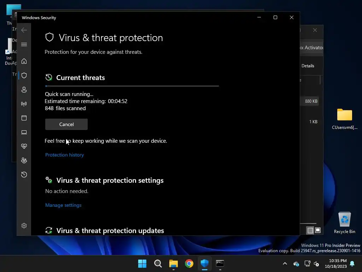Click the muted volume tray icon
The width and height of the screenshot is (362, 272).
click(x=316, y=263)
